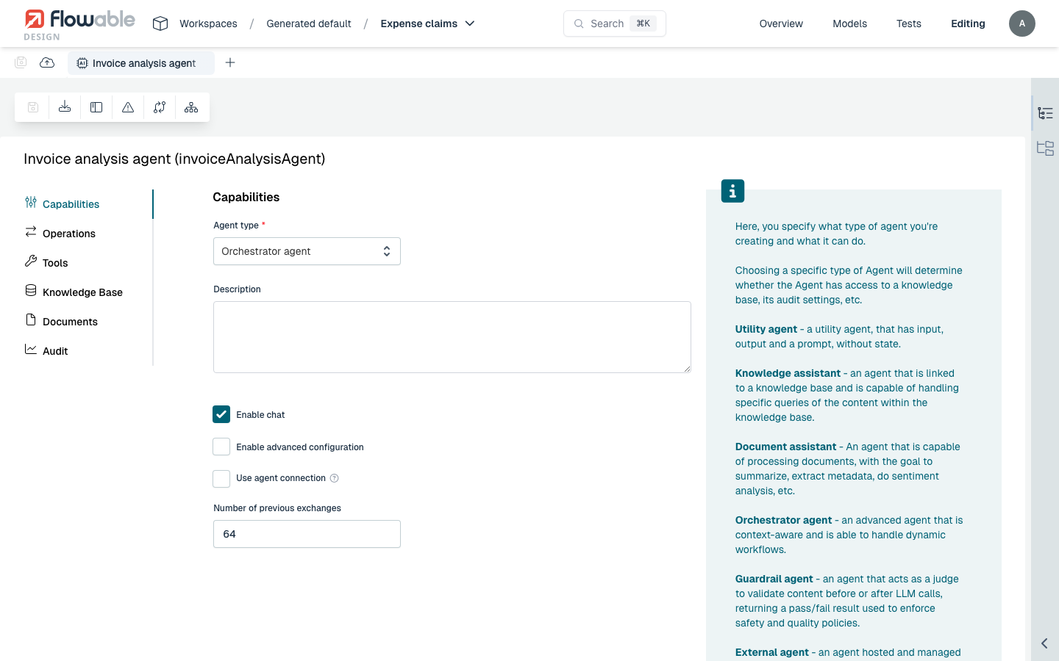This screenshot has height=661, width=1059.
Task: Expand the Expense claims dropdown
Action: tap(427, 24)
